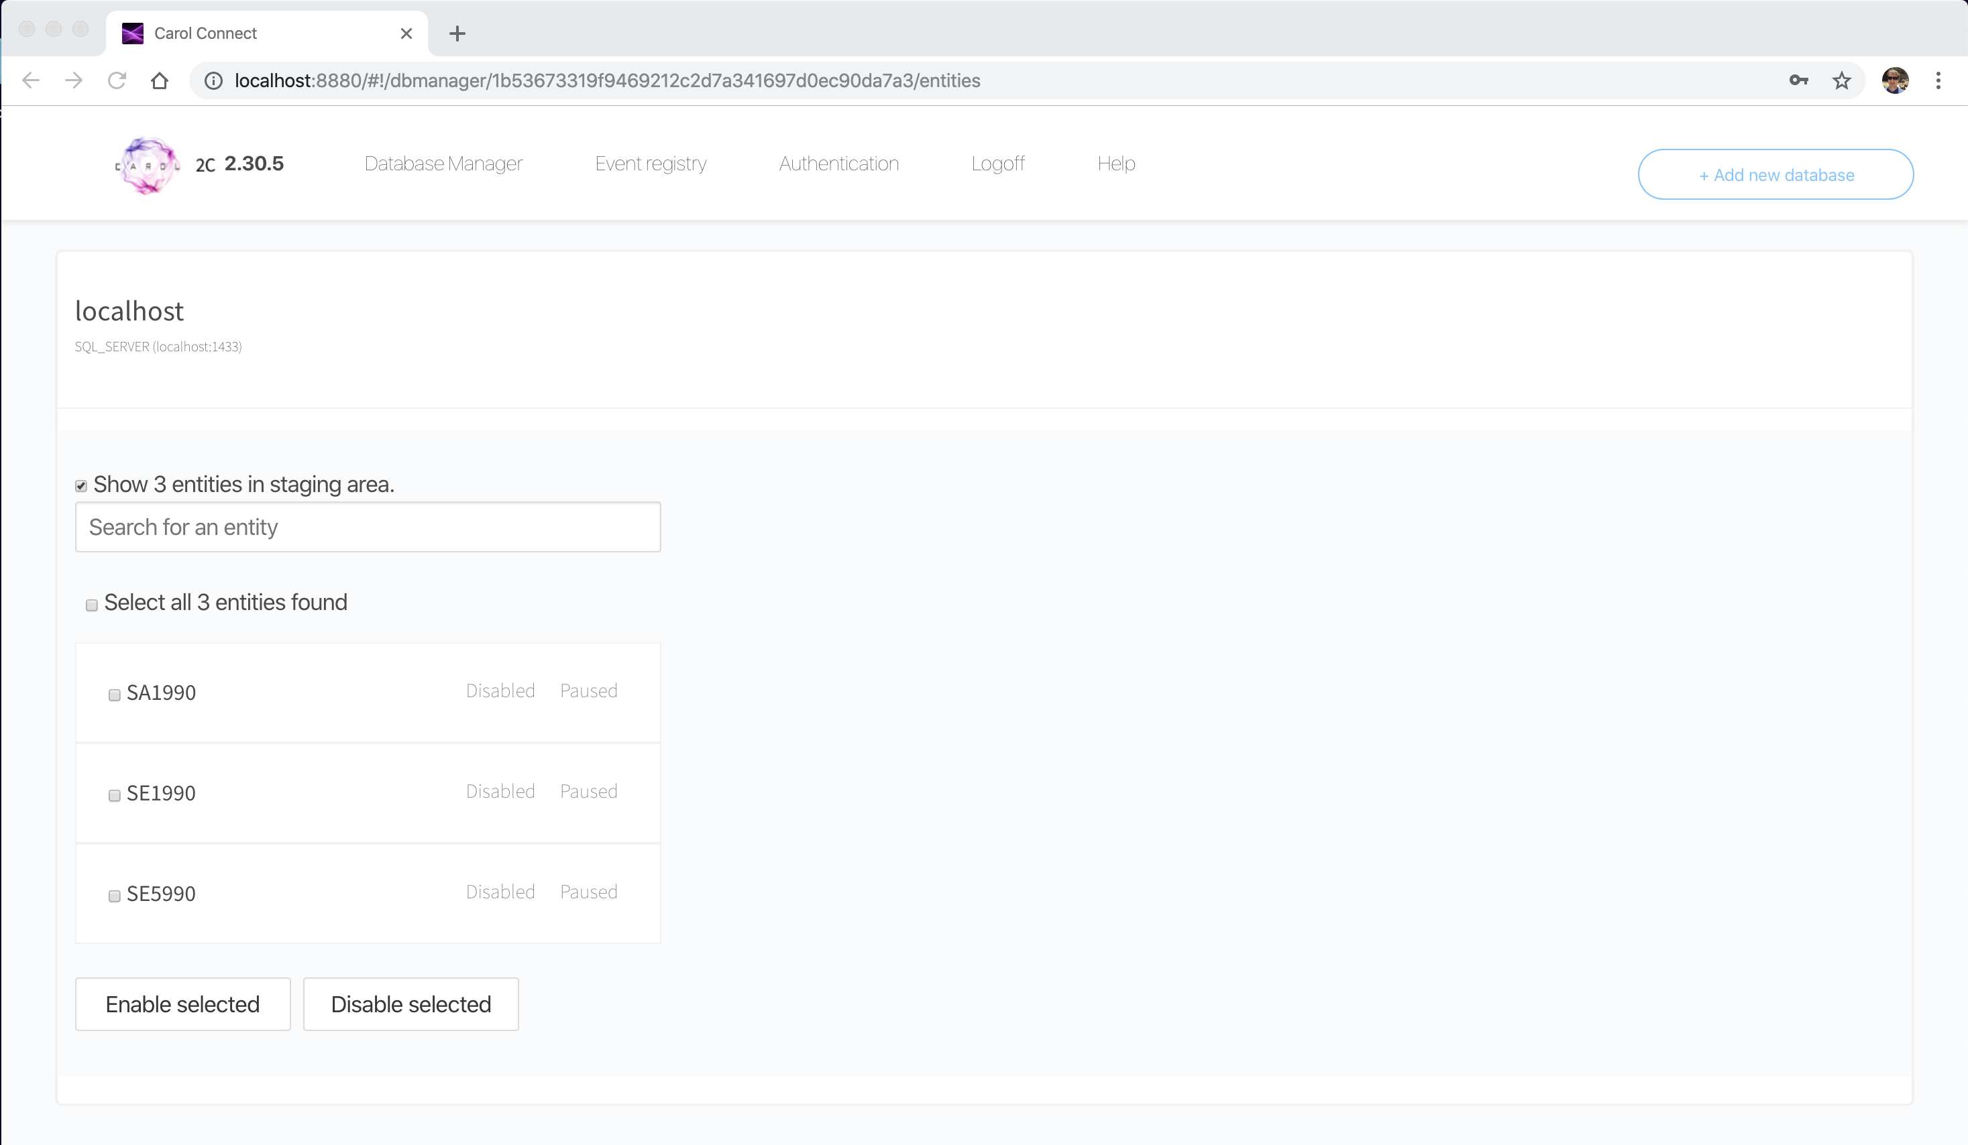Toggle Show 3 entities in staging area
The height and width of the screenshot is (1145, 1968).
pos(81,486)
